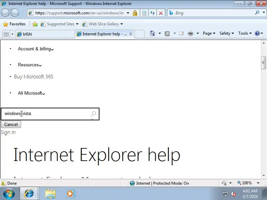267x200 pixels.
Task: Open the search provider dropdown arrow
Action: pos(264,13)
